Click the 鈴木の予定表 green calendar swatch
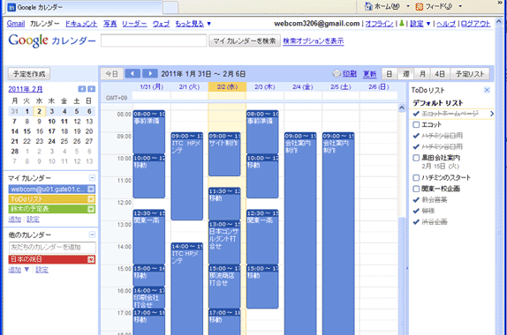The height and width of the screenshot is (335, 507). (52, 209)
